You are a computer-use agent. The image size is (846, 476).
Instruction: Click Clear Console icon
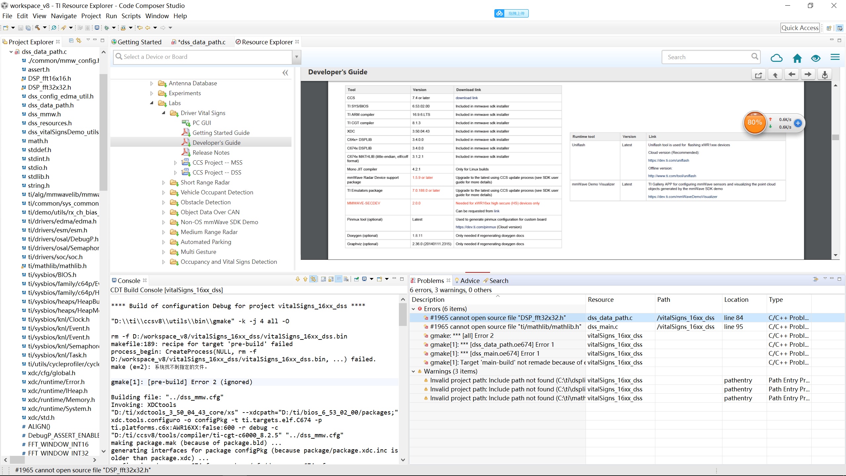pos(346,279)
